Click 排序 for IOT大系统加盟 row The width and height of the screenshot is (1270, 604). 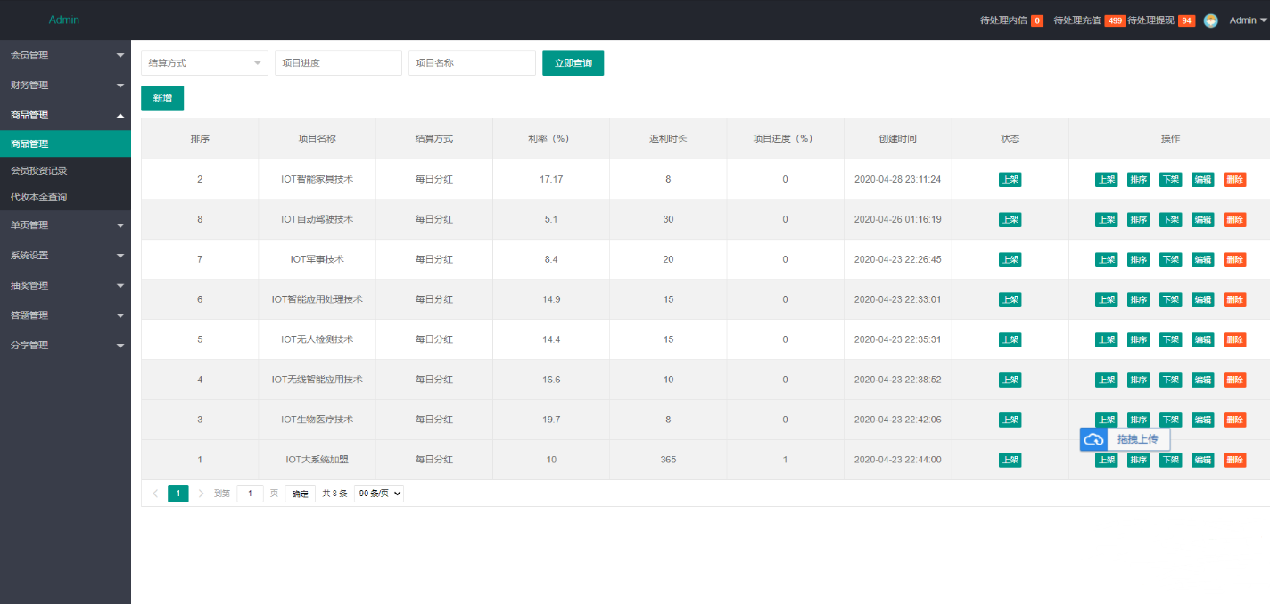pyautogui.click(x=1138, y=460)
